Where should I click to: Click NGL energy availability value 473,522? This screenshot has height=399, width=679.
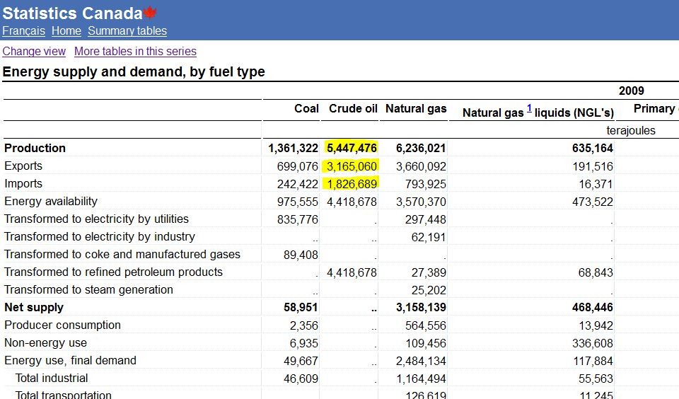point(593,202)
